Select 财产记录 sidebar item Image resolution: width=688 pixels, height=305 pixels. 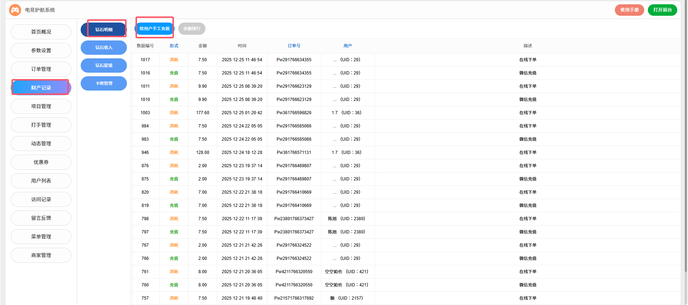coord(41,88)
